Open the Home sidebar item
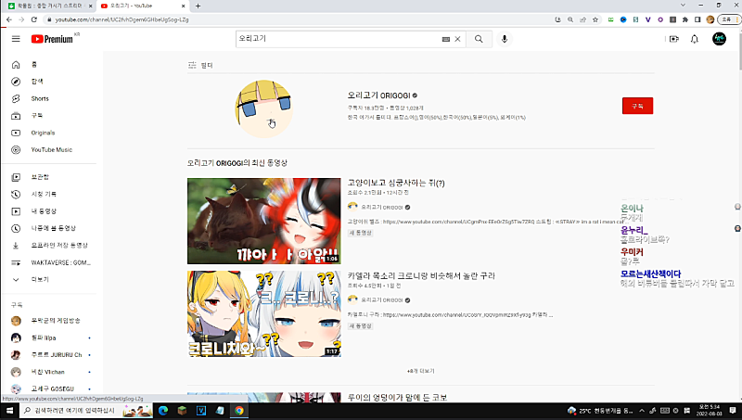This screenshot has height=420, width=742. [49, 64]
